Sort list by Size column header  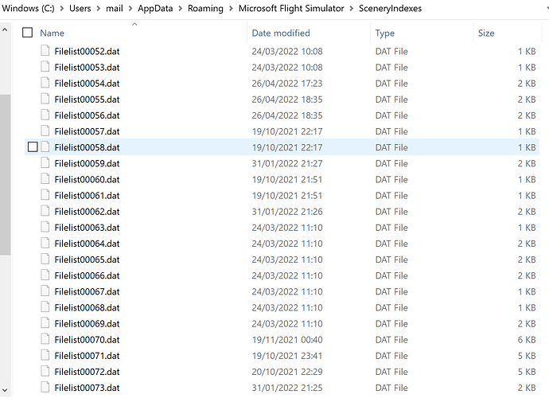pyautogui.click(x=486, y=33)
